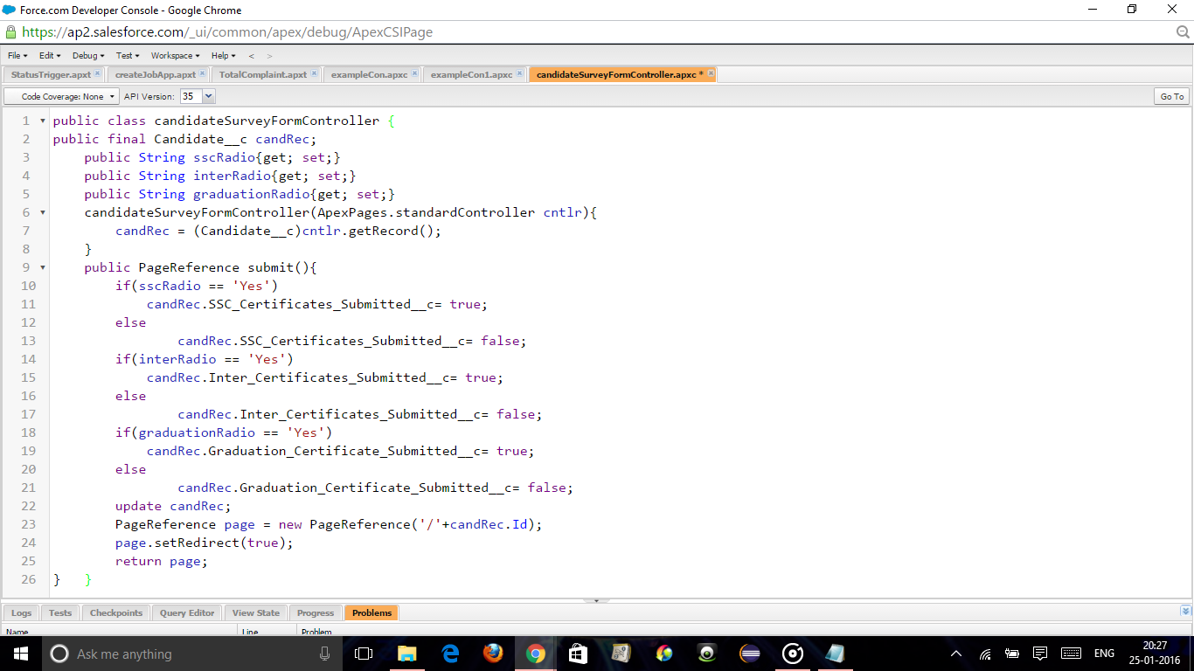This screenshot has width=1194, height=671.
Task: Switch to the TotalComplaint.apxt tab
Action: click(261, 74)
